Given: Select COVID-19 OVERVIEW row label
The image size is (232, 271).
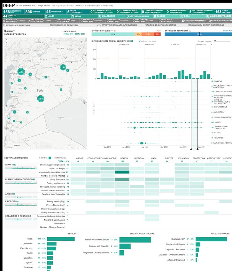Looking at the screenshot, I should [223, 92].
